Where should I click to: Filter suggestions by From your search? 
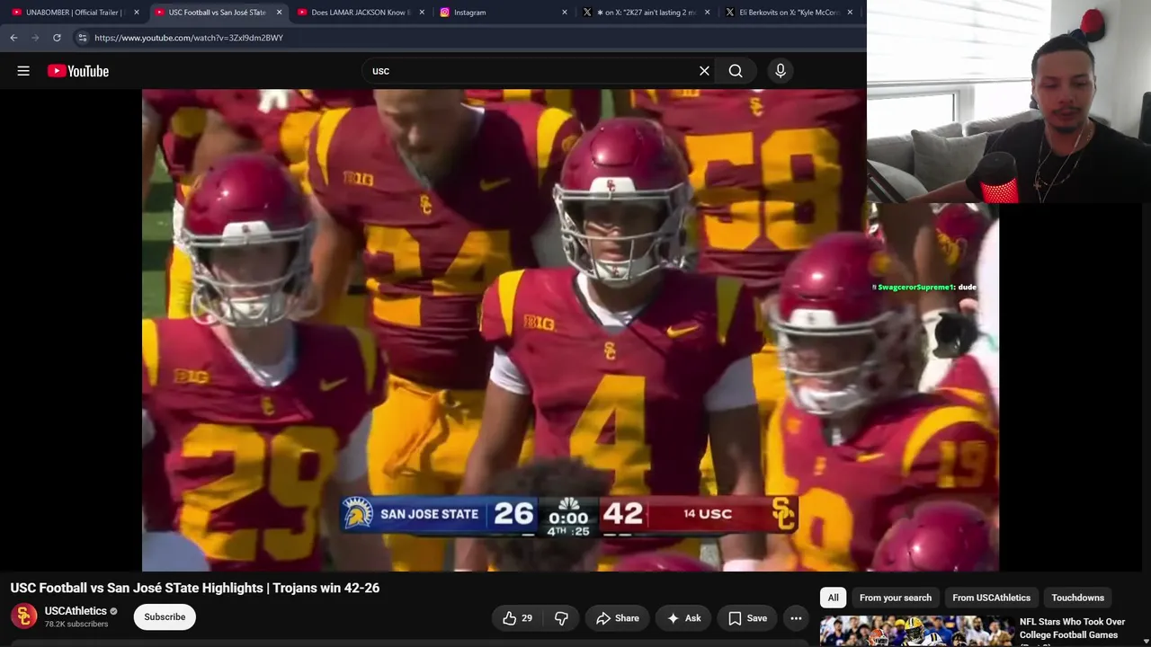click(x=896, y=598)
